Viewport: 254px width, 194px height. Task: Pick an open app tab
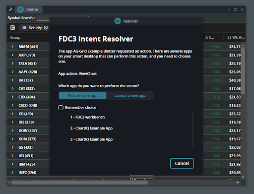pos(83,96)
